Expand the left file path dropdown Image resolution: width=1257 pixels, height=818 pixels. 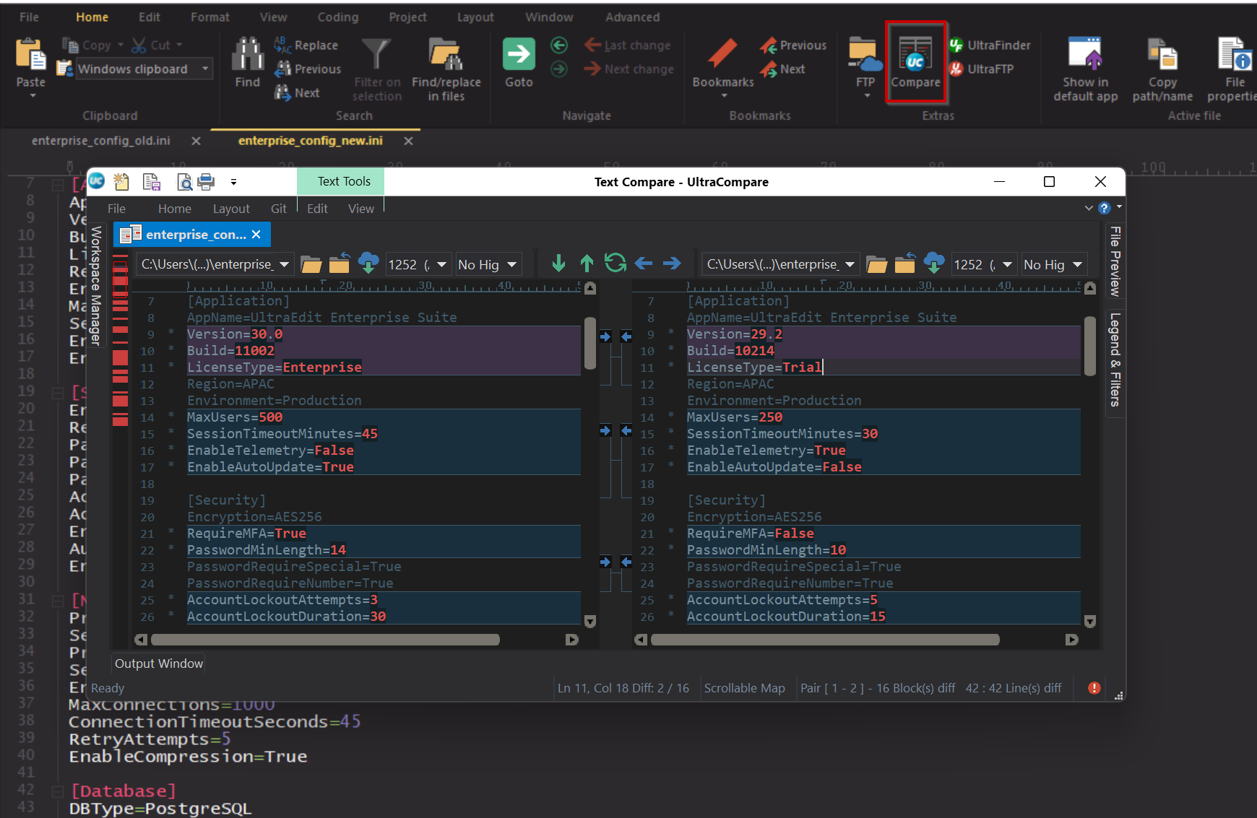pyautogui.click(x=285, y=265)
